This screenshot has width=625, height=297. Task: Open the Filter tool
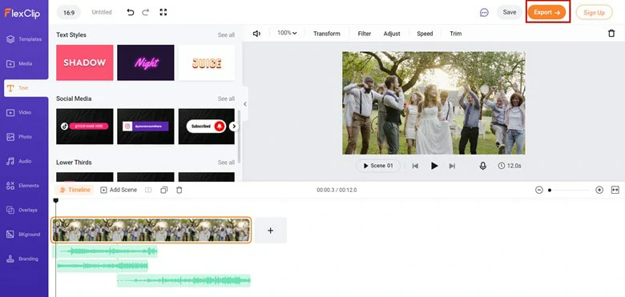coord(365,34)
